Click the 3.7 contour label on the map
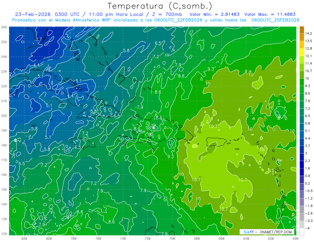Screen dimensions: 314x242 coord(39,39)
